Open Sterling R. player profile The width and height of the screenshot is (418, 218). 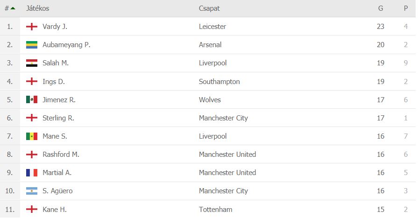tap(58, 118)
